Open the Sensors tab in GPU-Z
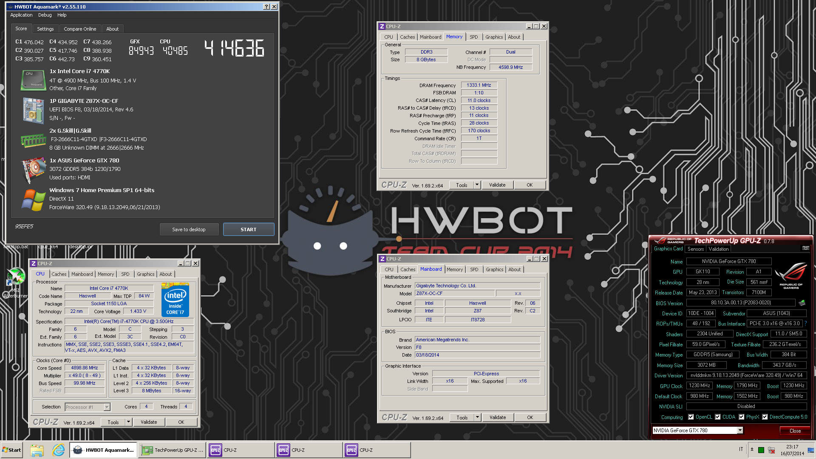 point(696,249)
